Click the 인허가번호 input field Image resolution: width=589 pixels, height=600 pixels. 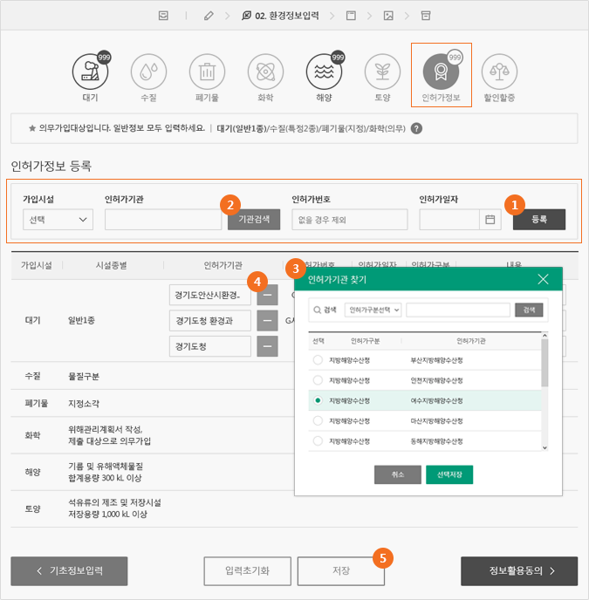pyautogui.click(x=350, y=220)
